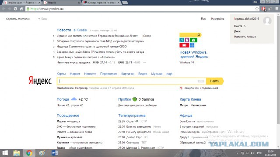Bookmark page with the star icon
The height and width of the screenshot is (157, 280).
pyautogui.click(x=257, y=9)
